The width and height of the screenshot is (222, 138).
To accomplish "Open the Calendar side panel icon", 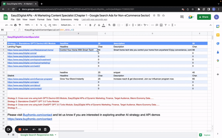I will coord(218,26).
